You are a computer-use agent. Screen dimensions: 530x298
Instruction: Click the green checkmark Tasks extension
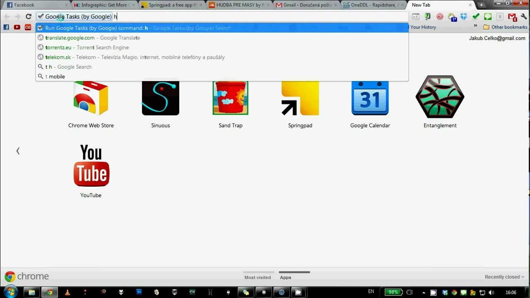pos(476,17)
